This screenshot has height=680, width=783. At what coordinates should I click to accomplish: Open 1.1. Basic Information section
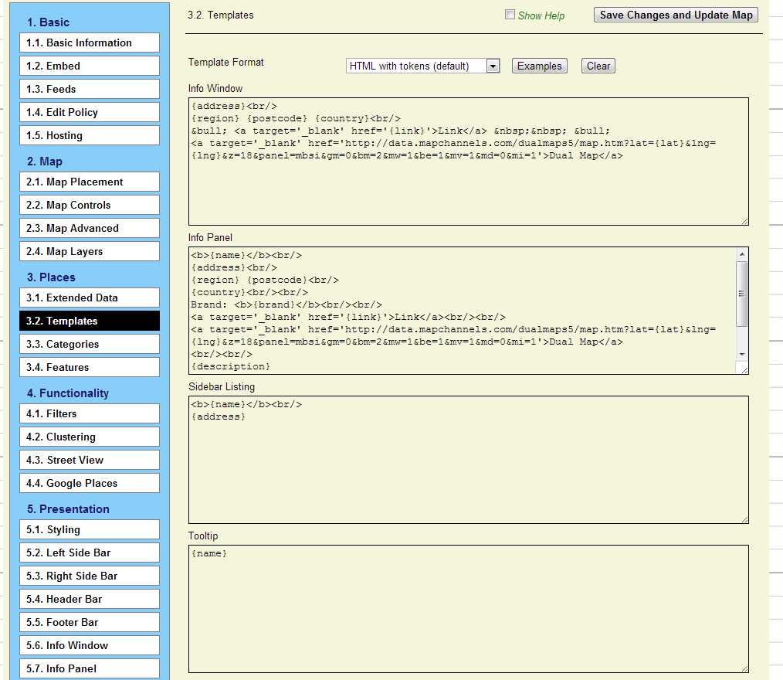pyautogui.click(x=90, y=43)
